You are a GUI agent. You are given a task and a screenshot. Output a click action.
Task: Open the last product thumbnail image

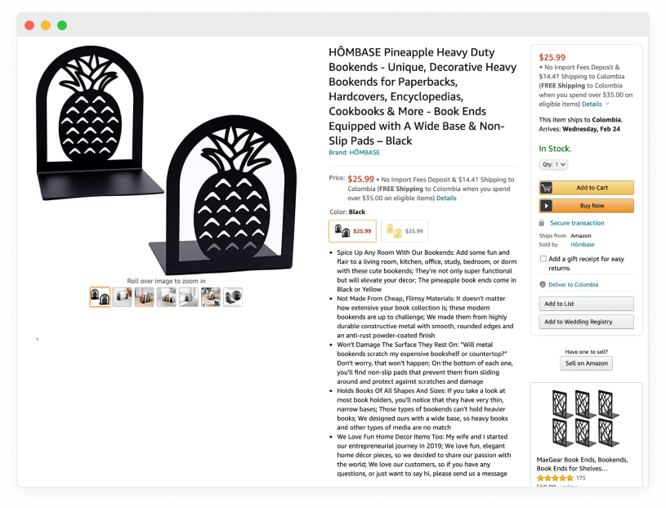233,297
